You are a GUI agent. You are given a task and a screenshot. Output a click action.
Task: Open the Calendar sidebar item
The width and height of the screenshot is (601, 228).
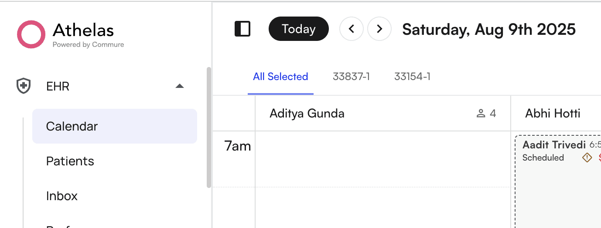pyautogui.click(x=72, y=126)
